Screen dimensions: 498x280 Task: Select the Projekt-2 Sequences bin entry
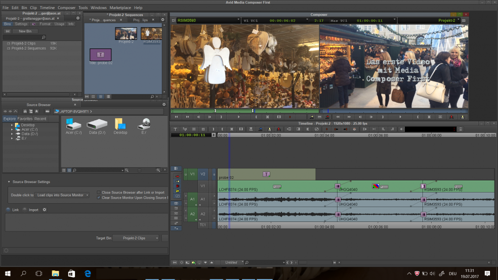click(x=29, y=49)
